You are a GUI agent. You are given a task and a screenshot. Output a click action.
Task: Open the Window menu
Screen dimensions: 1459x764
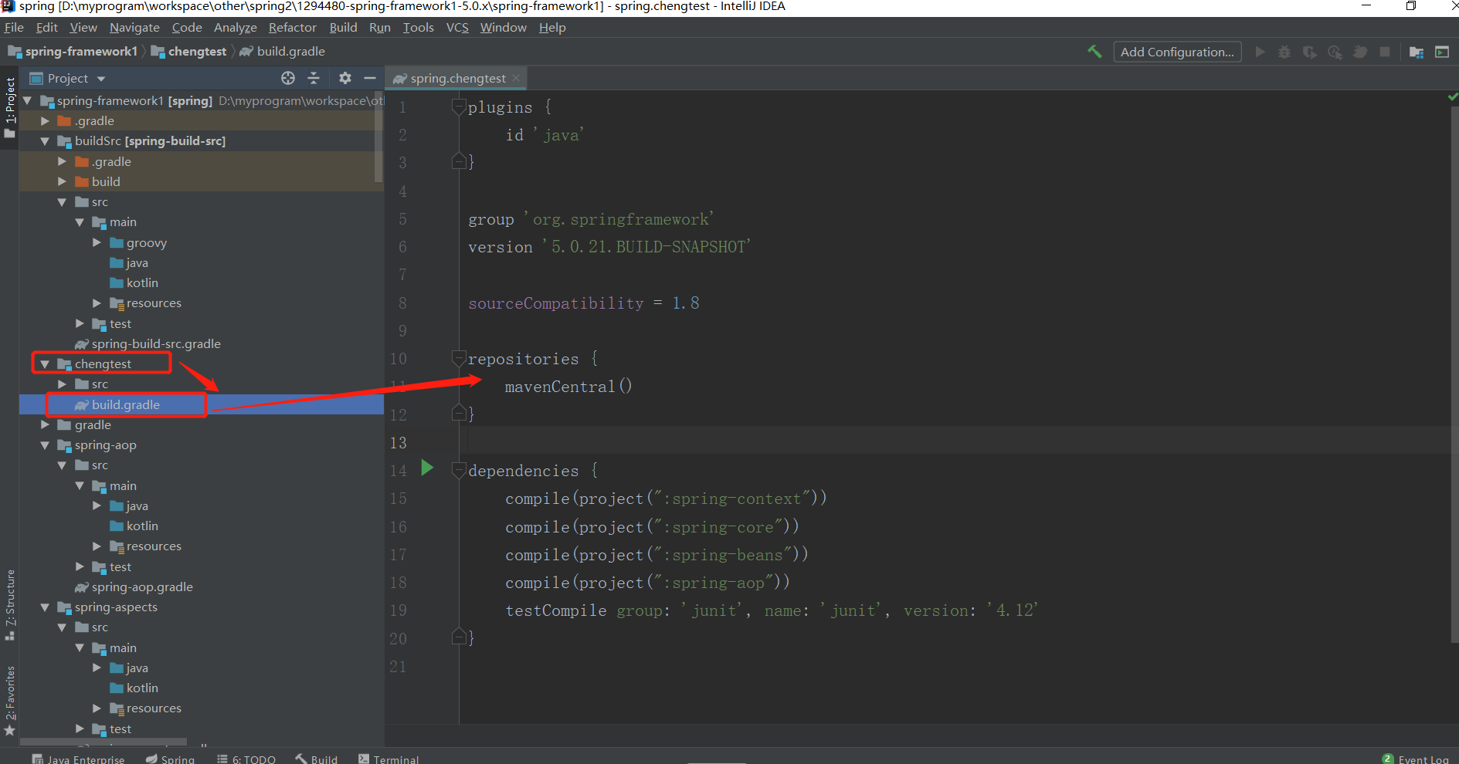503,27
